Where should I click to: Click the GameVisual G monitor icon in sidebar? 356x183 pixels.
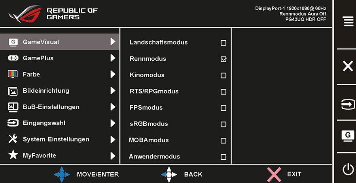[348, 136]
